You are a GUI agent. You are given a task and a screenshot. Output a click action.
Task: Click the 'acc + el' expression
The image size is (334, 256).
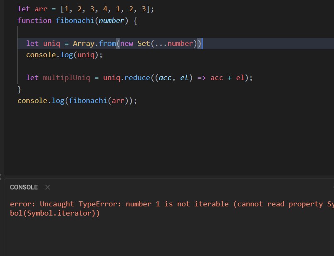tap(227, 78)
